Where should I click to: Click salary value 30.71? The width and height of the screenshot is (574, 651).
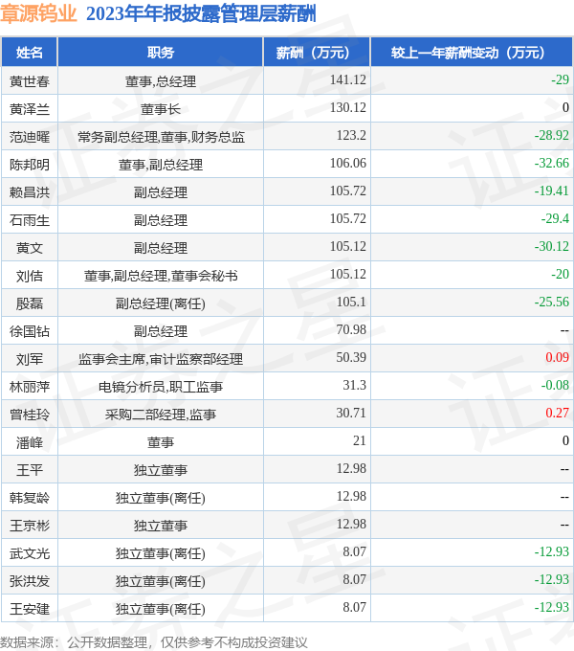point(351,414)
